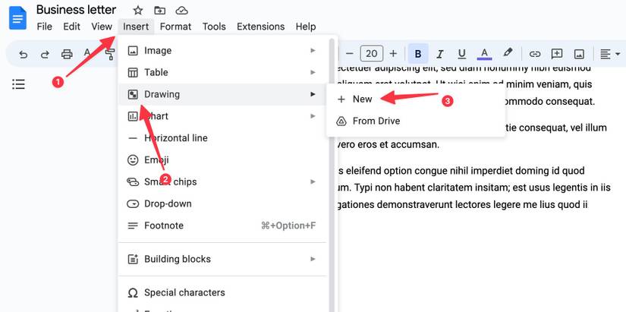Open Special characters
This screenshot has width=626, height=312.
point(223,292)
